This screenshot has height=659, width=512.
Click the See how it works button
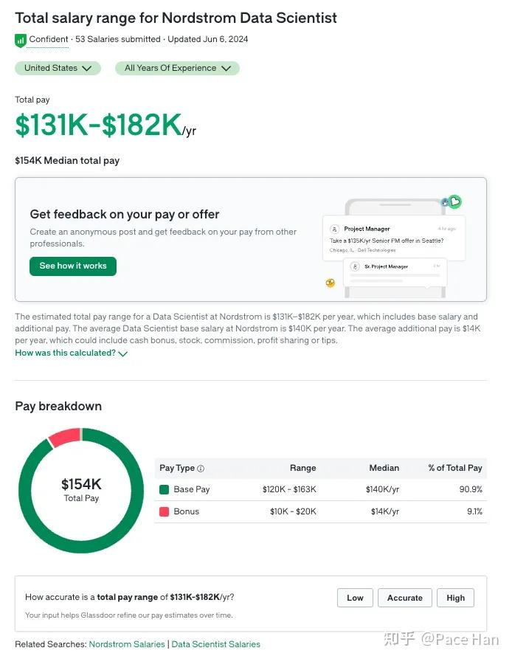(x=73, y=266)
